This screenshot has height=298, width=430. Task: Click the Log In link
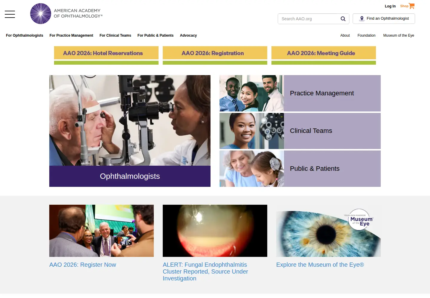[x=390, y=6]
